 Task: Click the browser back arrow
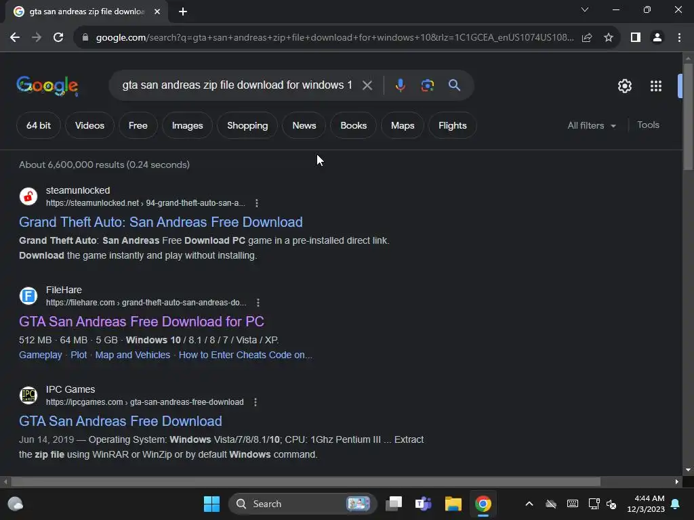(x=15, y=38)
